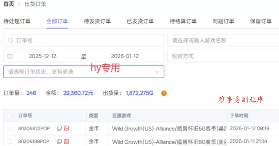Go to the 已发货订单 tab
The image size is (279, 146).
[x=140, y=21]
